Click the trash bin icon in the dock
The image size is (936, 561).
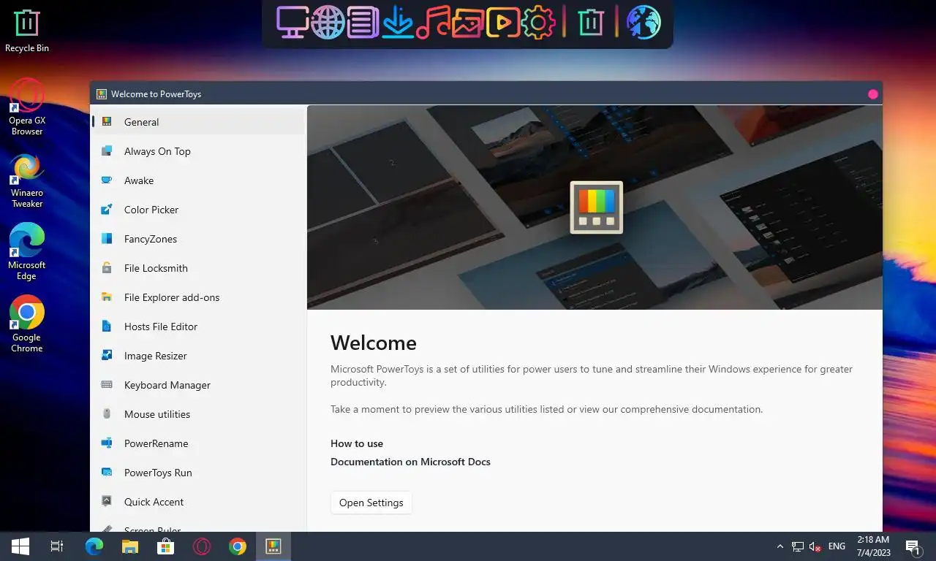[590, 23]
